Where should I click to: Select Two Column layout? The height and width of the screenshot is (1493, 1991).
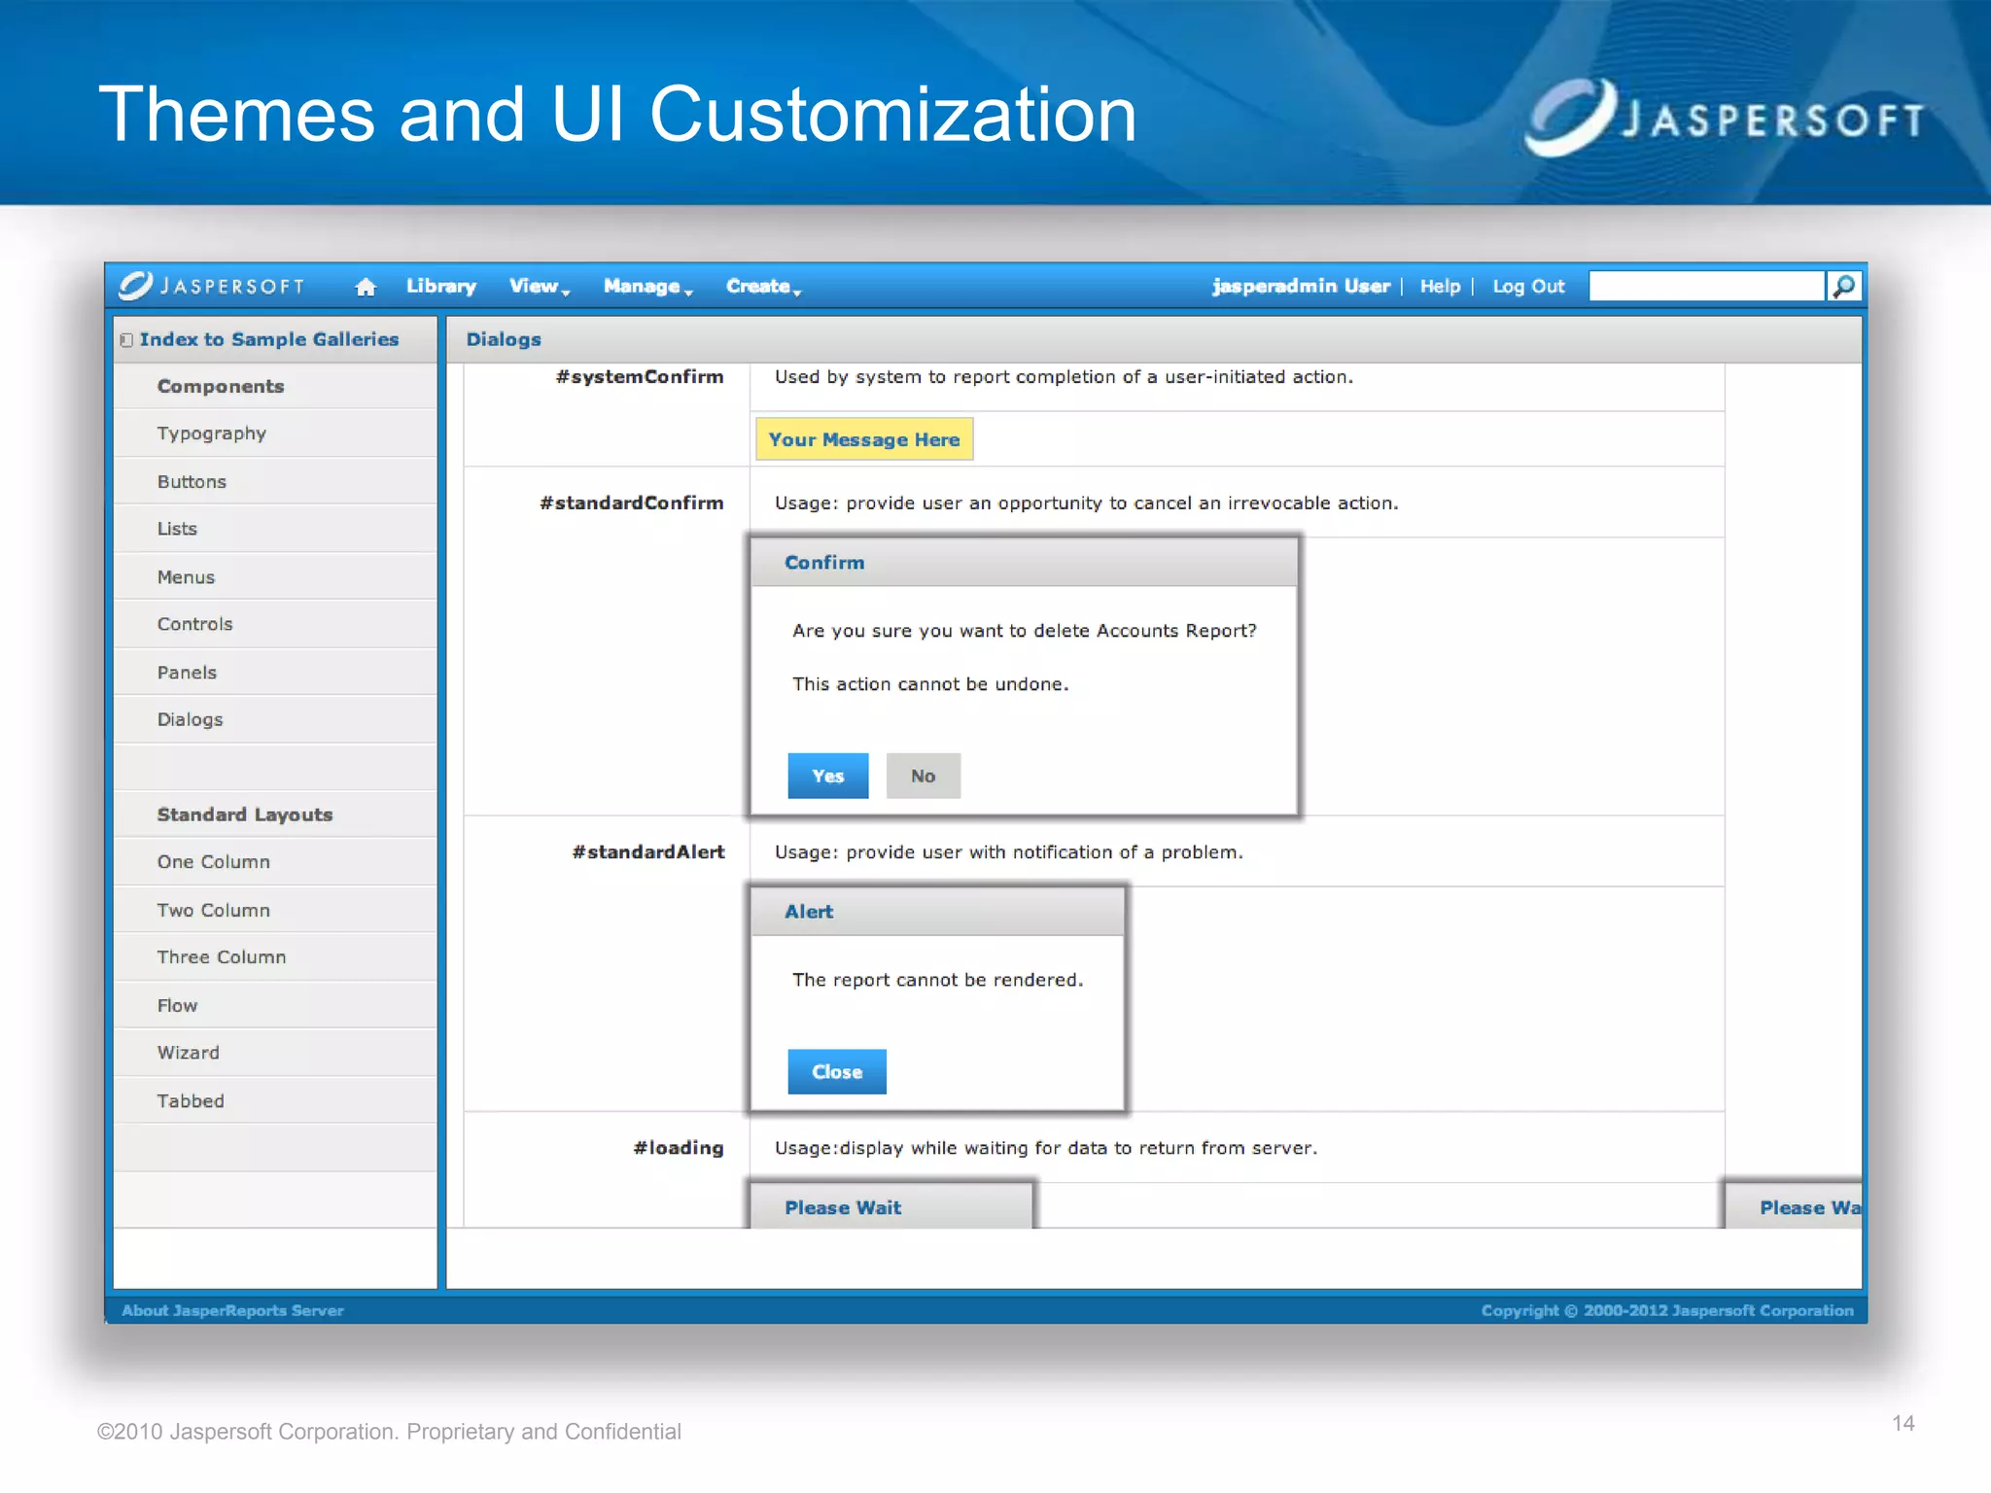(275, 910)
